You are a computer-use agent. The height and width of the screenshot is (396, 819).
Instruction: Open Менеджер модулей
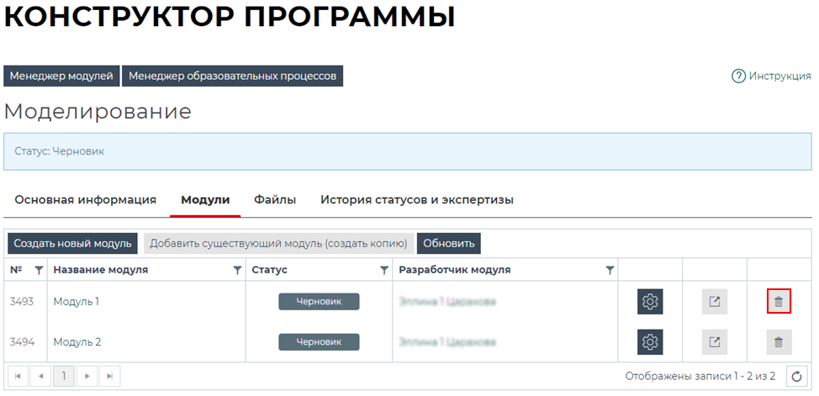(62, 76)
